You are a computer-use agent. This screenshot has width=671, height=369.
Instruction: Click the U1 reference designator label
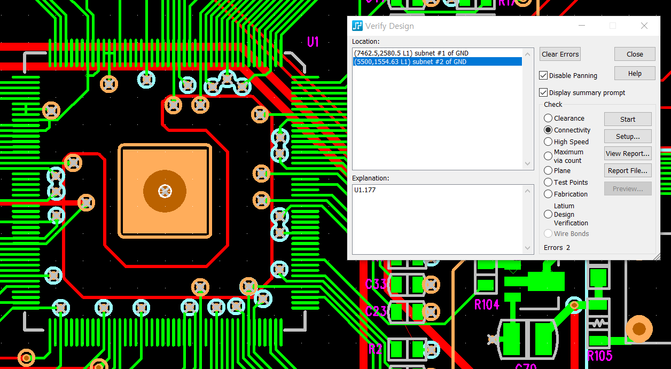[x=313, y=42]
